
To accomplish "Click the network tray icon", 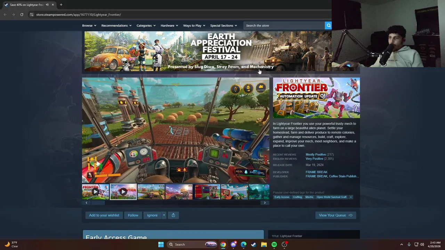I will coord(416,244).
